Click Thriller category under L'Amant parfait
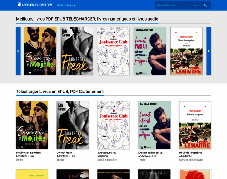Viewport: 227px width, 179px height. point(142,160)
